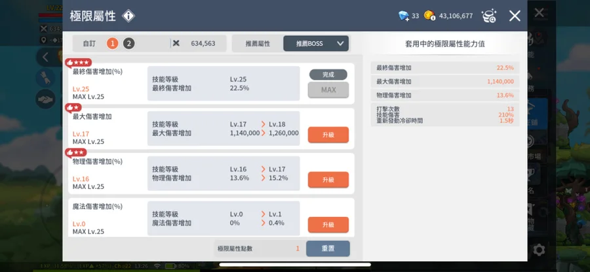Click orange Lv.16 under 物理傷害增加(%)

[x=81, y=179]
